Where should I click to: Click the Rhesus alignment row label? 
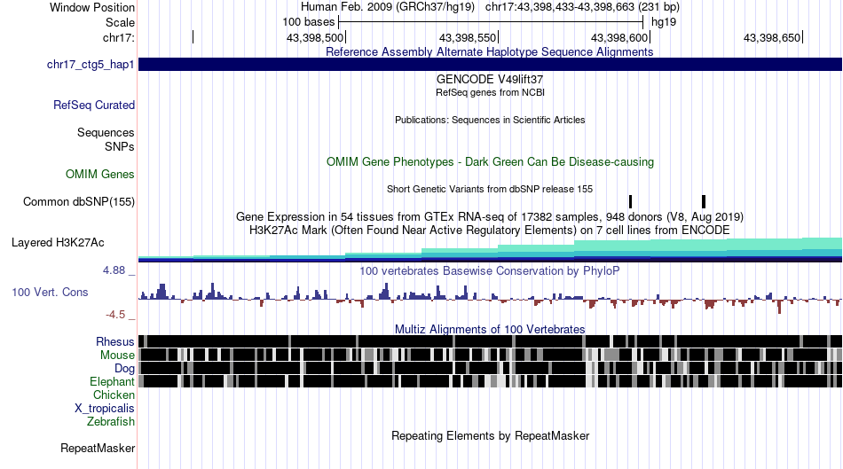115,341
